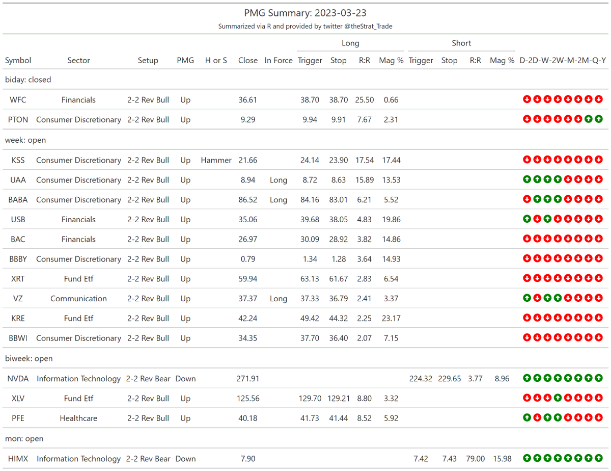Select the red arrow between green arrows in USB row

click(537, 219)
